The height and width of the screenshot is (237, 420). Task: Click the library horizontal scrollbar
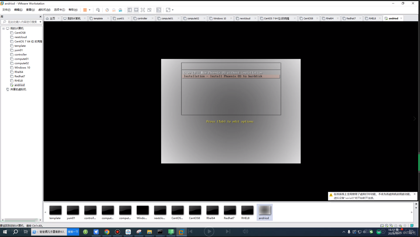(x=21, y=220)
